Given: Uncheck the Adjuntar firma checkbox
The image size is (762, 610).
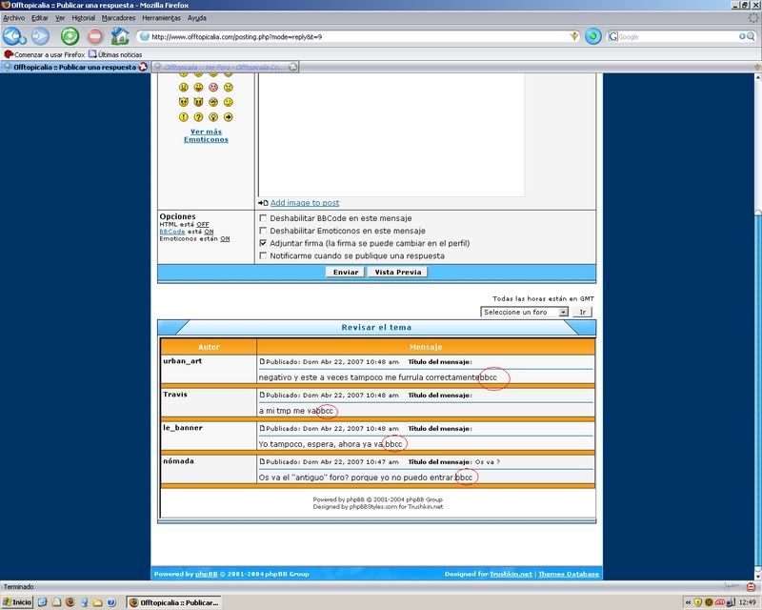Looking at the screenshot, I should [x=264, y=243].
